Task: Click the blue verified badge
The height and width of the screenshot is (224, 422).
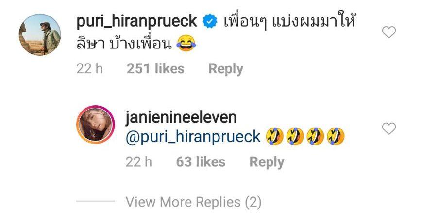Action: 210,22
